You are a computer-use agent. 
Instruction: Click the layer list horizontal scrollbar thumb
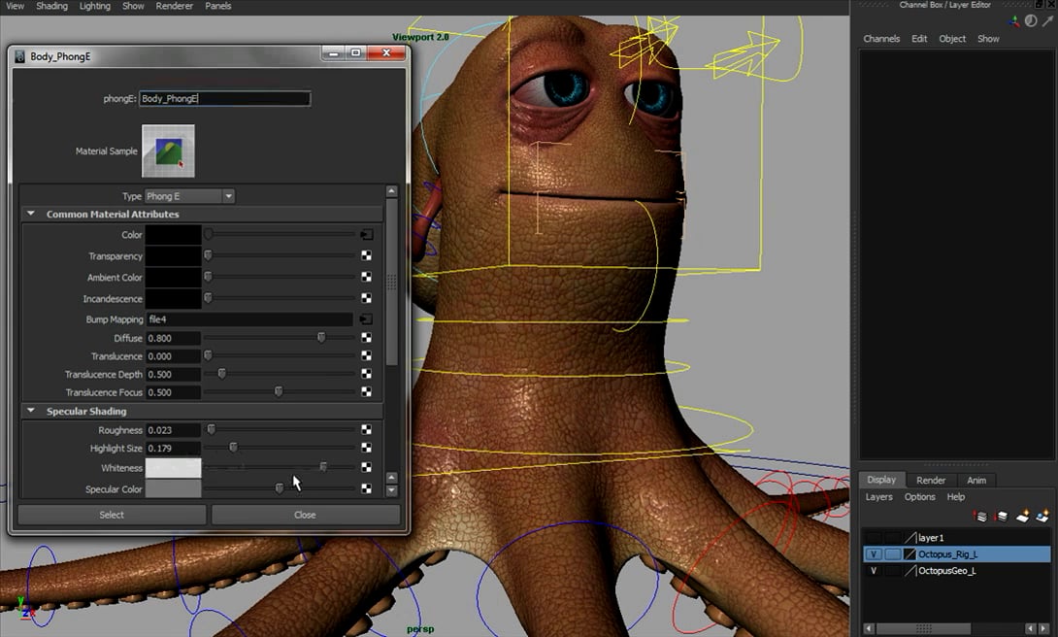(x=924, y=628)
